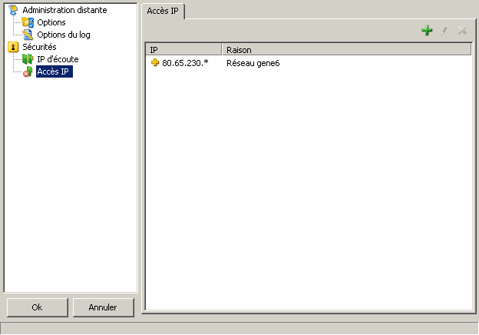Click the Options du log document icon

(28, 35)
